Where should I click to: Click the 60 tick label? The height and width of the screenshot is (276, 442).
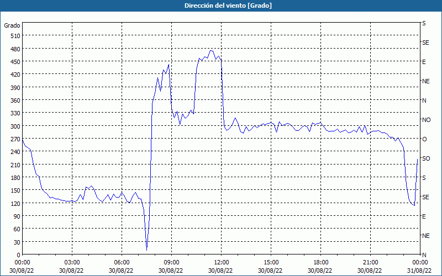(17, 229)
